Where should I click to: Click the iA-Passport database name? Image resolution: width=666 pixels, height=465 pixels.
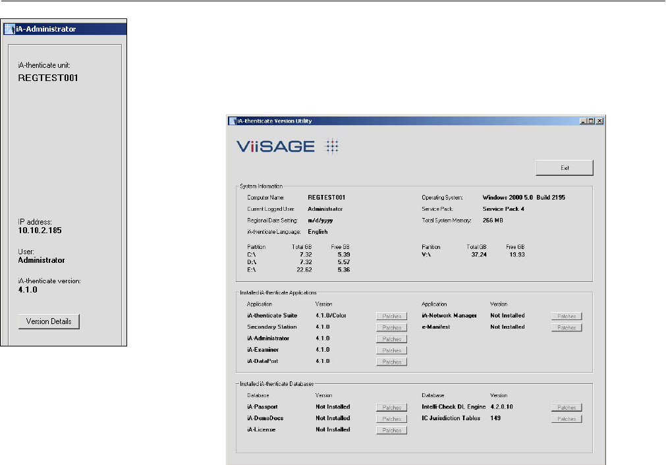262,407
